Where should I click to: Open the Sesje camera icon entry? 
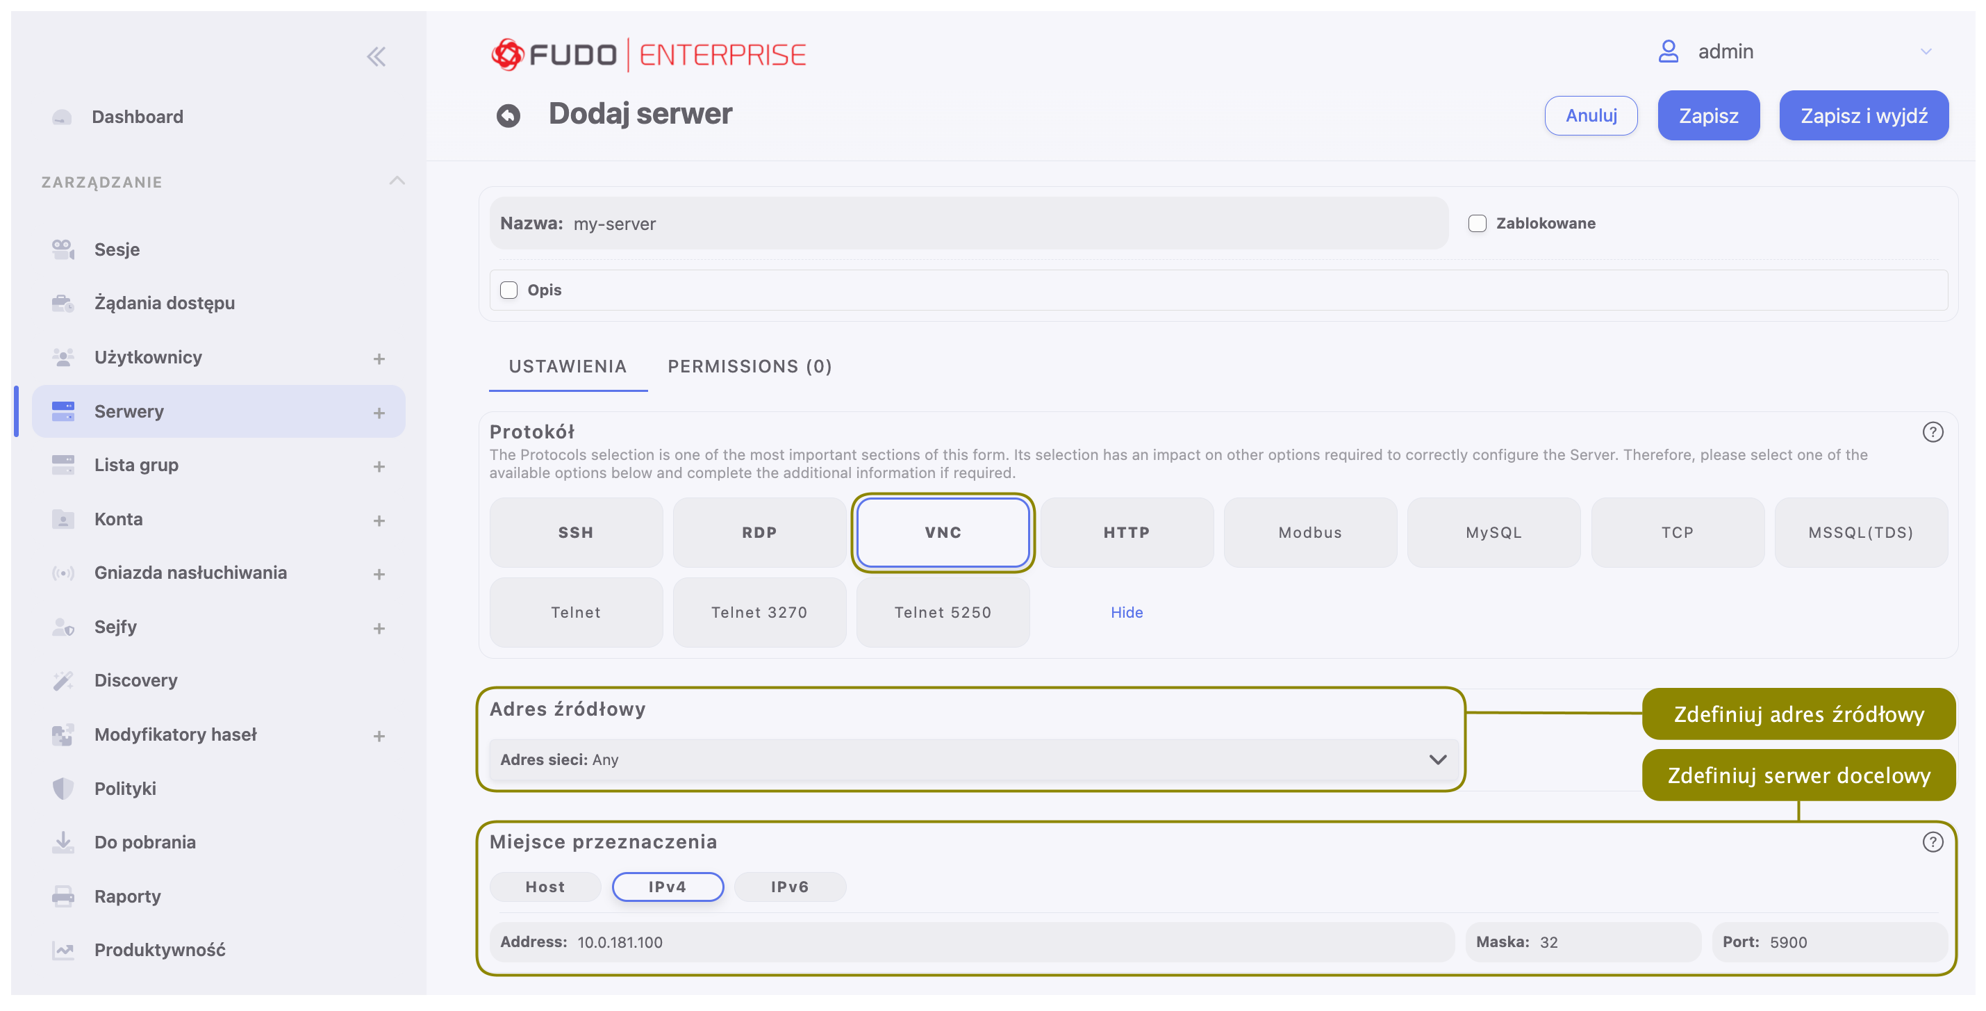click(x=63, y=249)
